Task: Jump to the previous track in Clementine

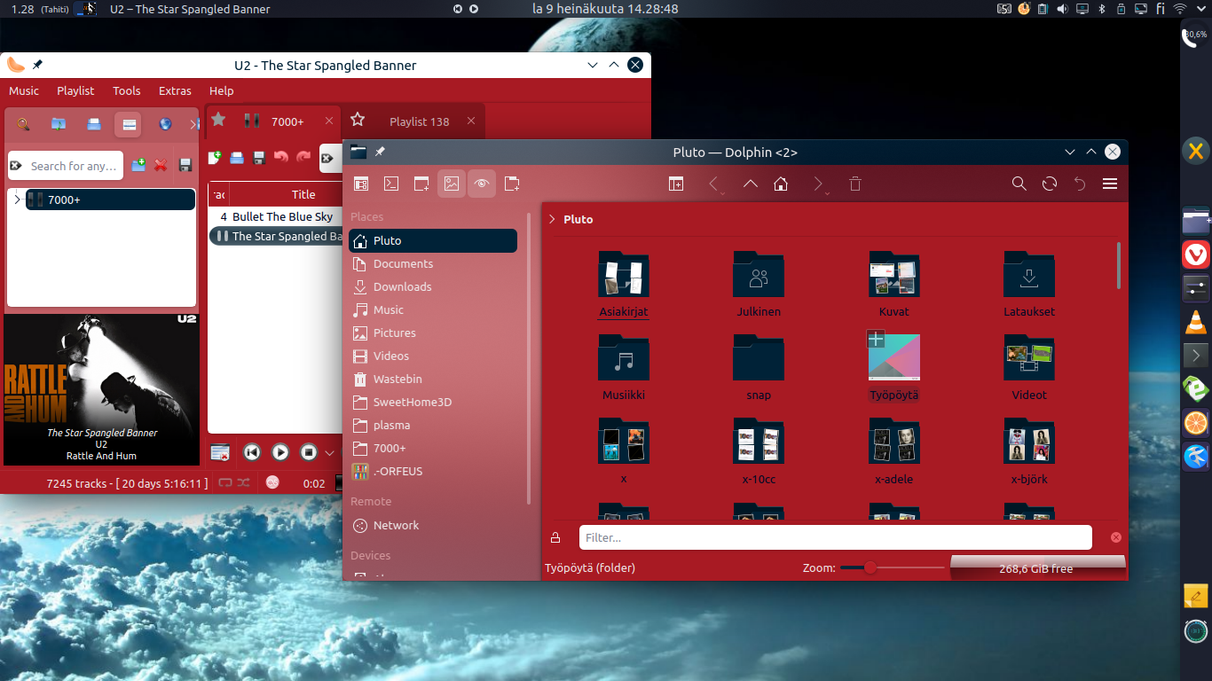Action: pos(252,452)
